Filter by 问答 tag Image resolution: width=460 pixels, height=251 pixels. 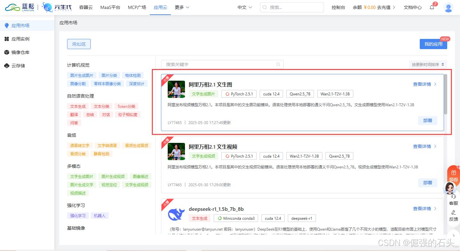point(74,123)
